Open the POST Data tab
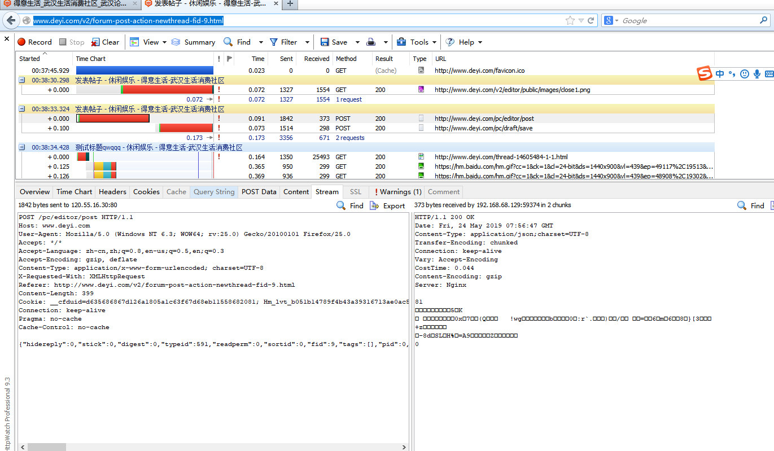 coord(259,191)
